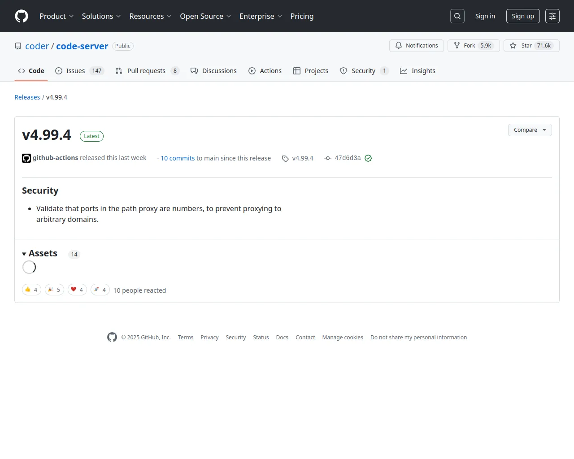React with rocket emoji
Screen dimensions: 574x459
pos(100,290)
